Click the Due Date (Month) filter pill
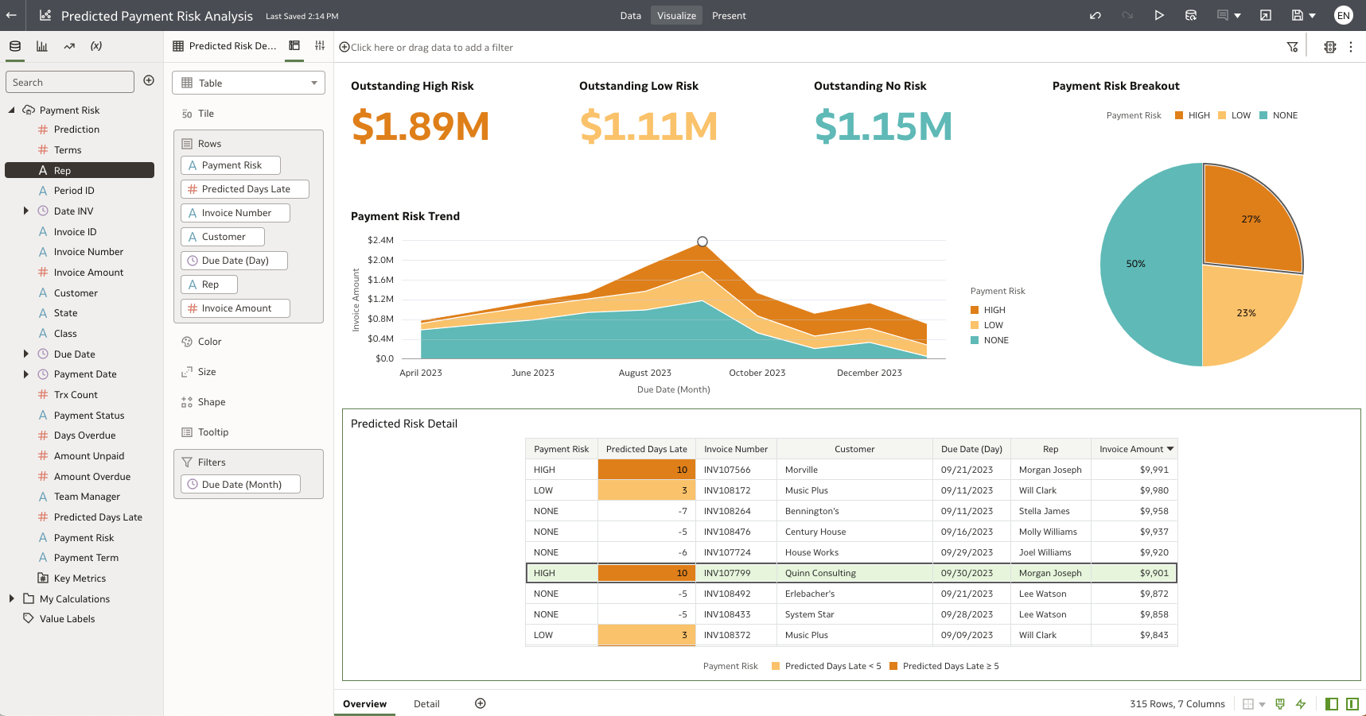This screenshot has height=716, width=1366. tap(240, 485)
